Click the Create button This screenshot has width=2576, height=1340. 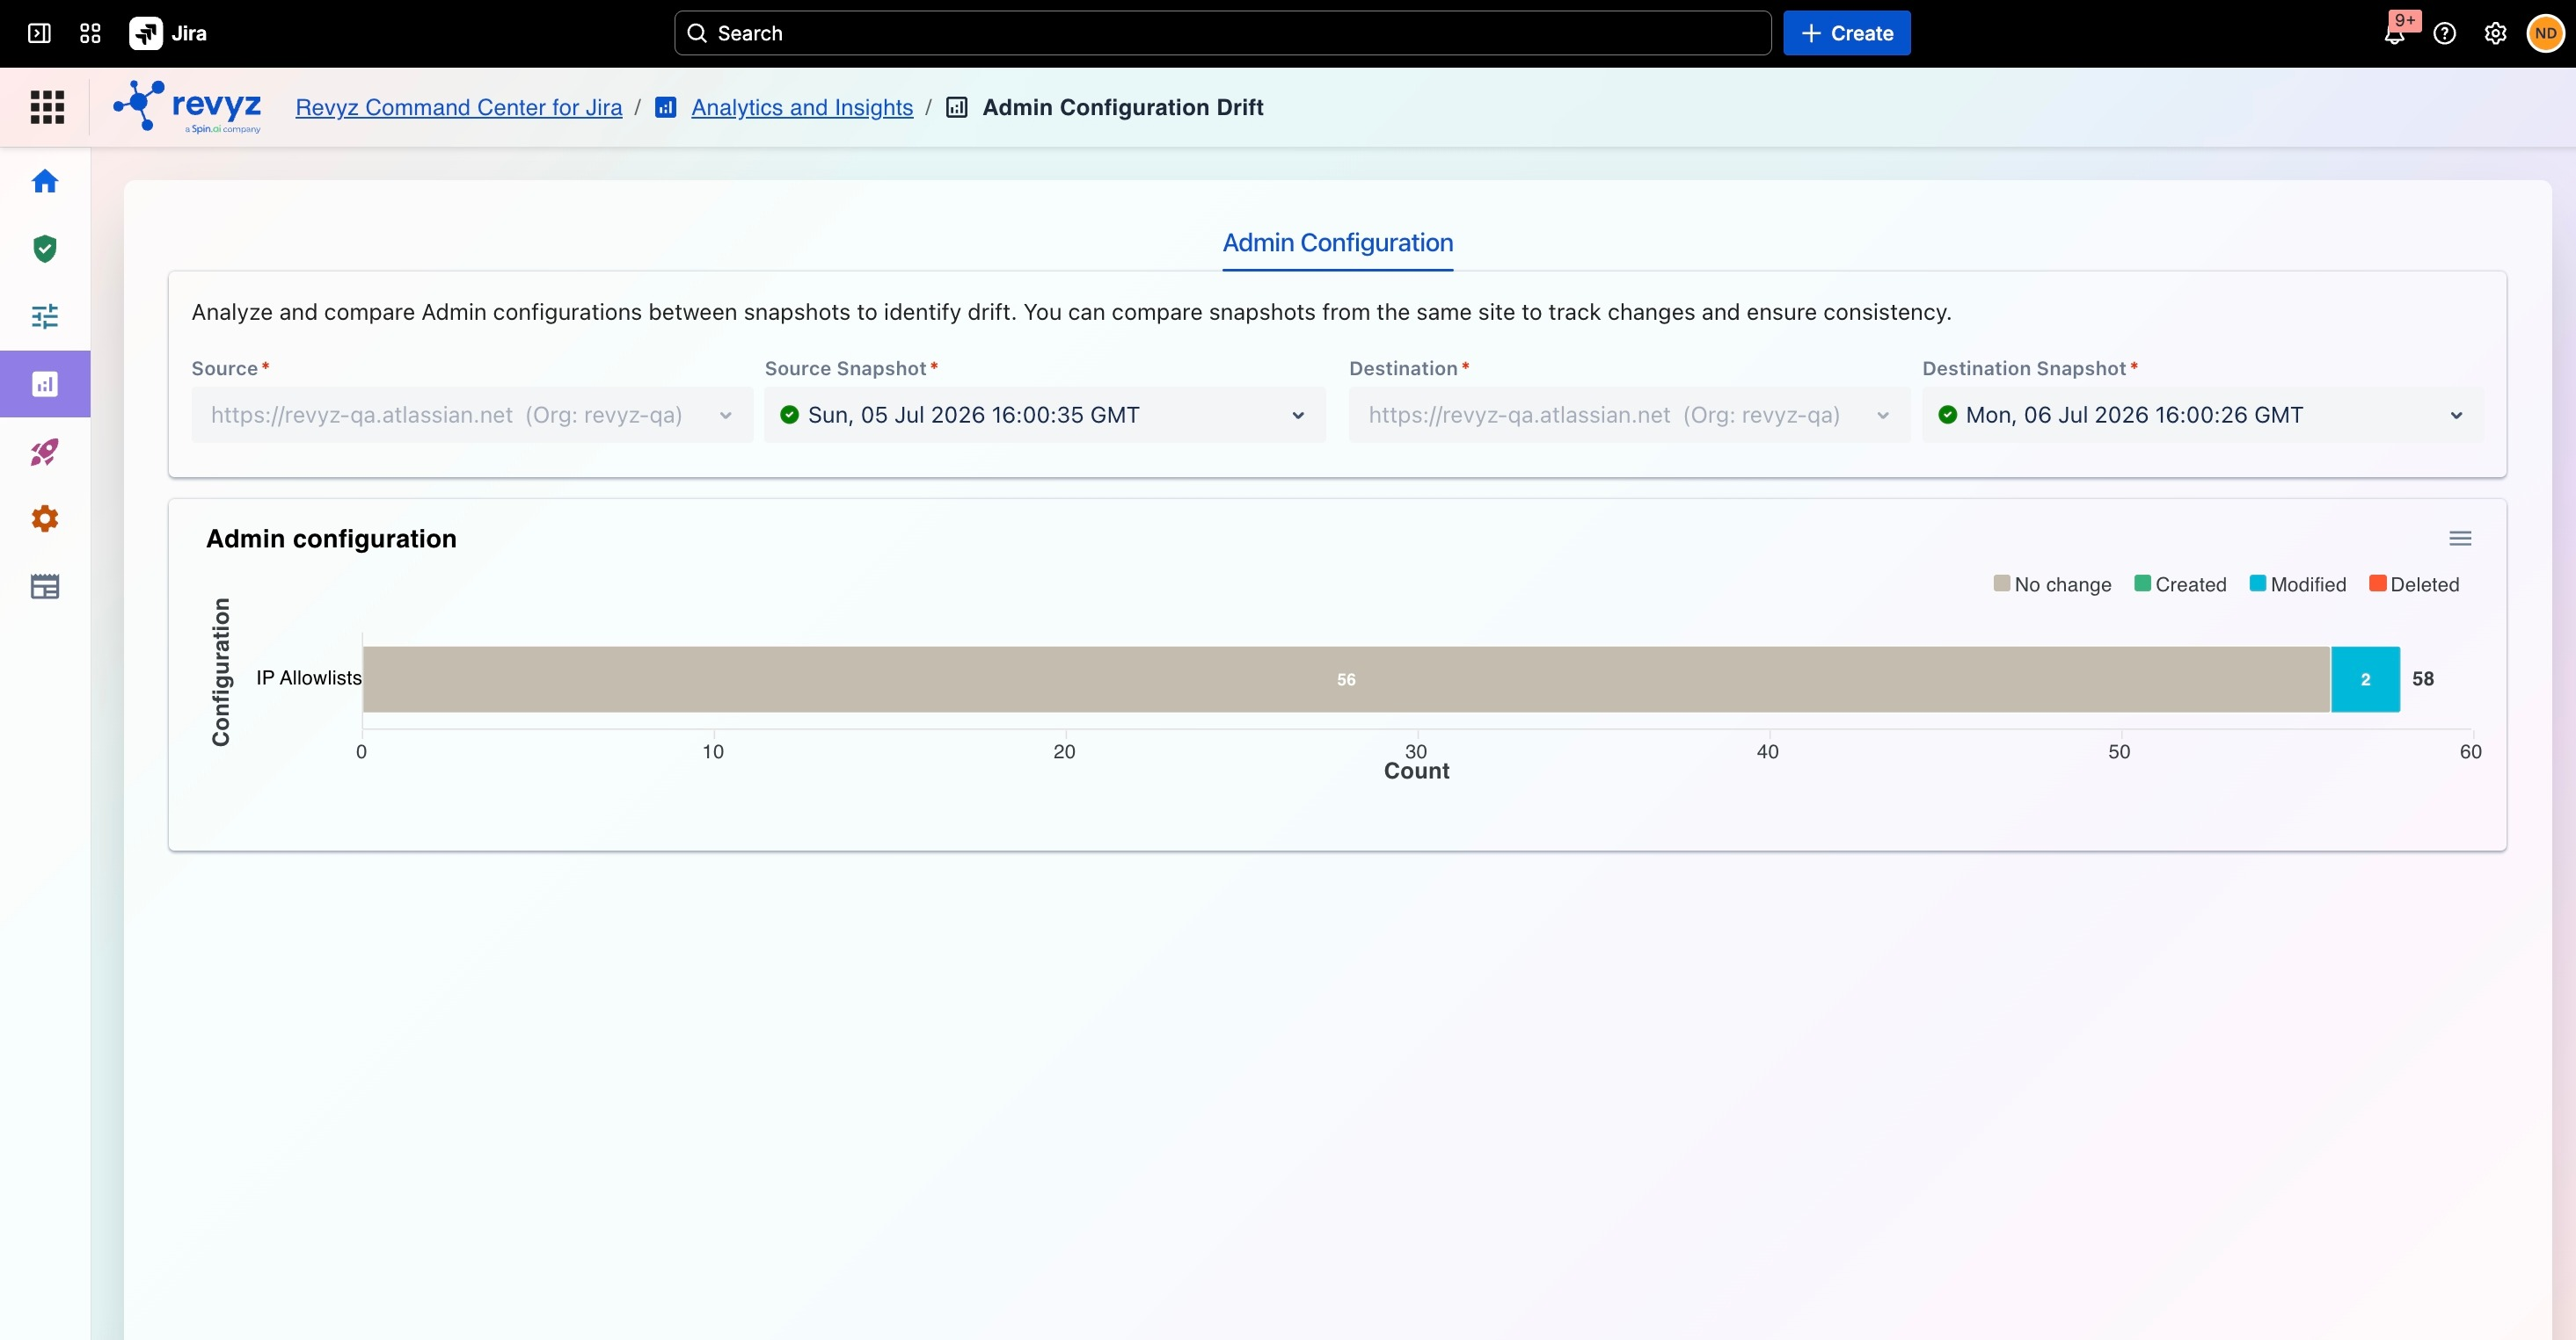(1846, 33)
